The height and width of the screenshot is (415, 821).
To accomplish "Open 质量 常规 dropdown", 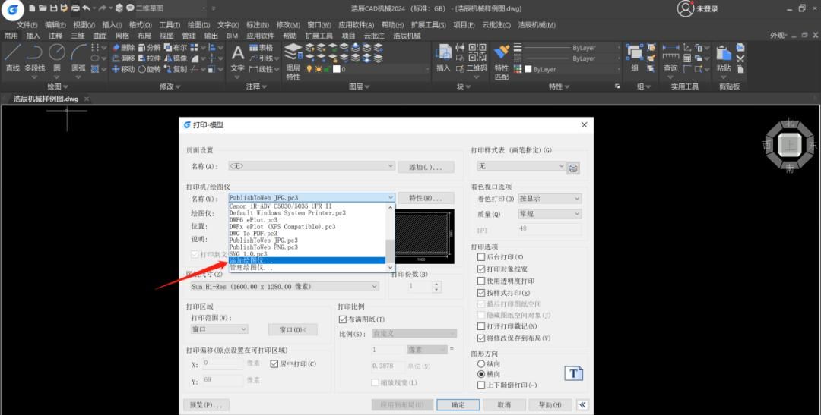I will [550, 214].
